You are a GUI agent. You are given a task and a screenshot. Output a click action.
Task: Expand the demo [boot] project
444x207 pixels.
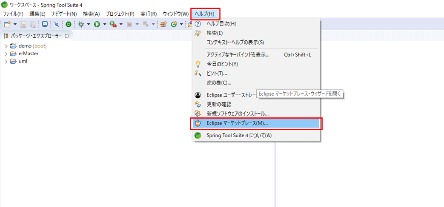point(6,46)
